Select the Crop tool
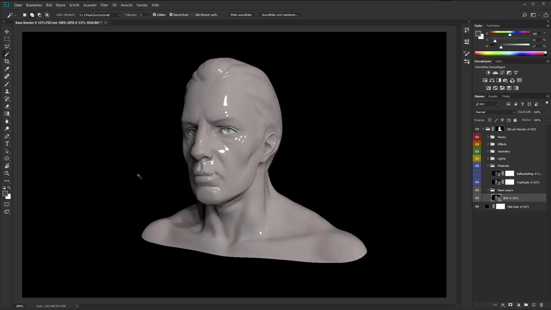This screenshot has width=551, height=310. (x=7, y=61)
